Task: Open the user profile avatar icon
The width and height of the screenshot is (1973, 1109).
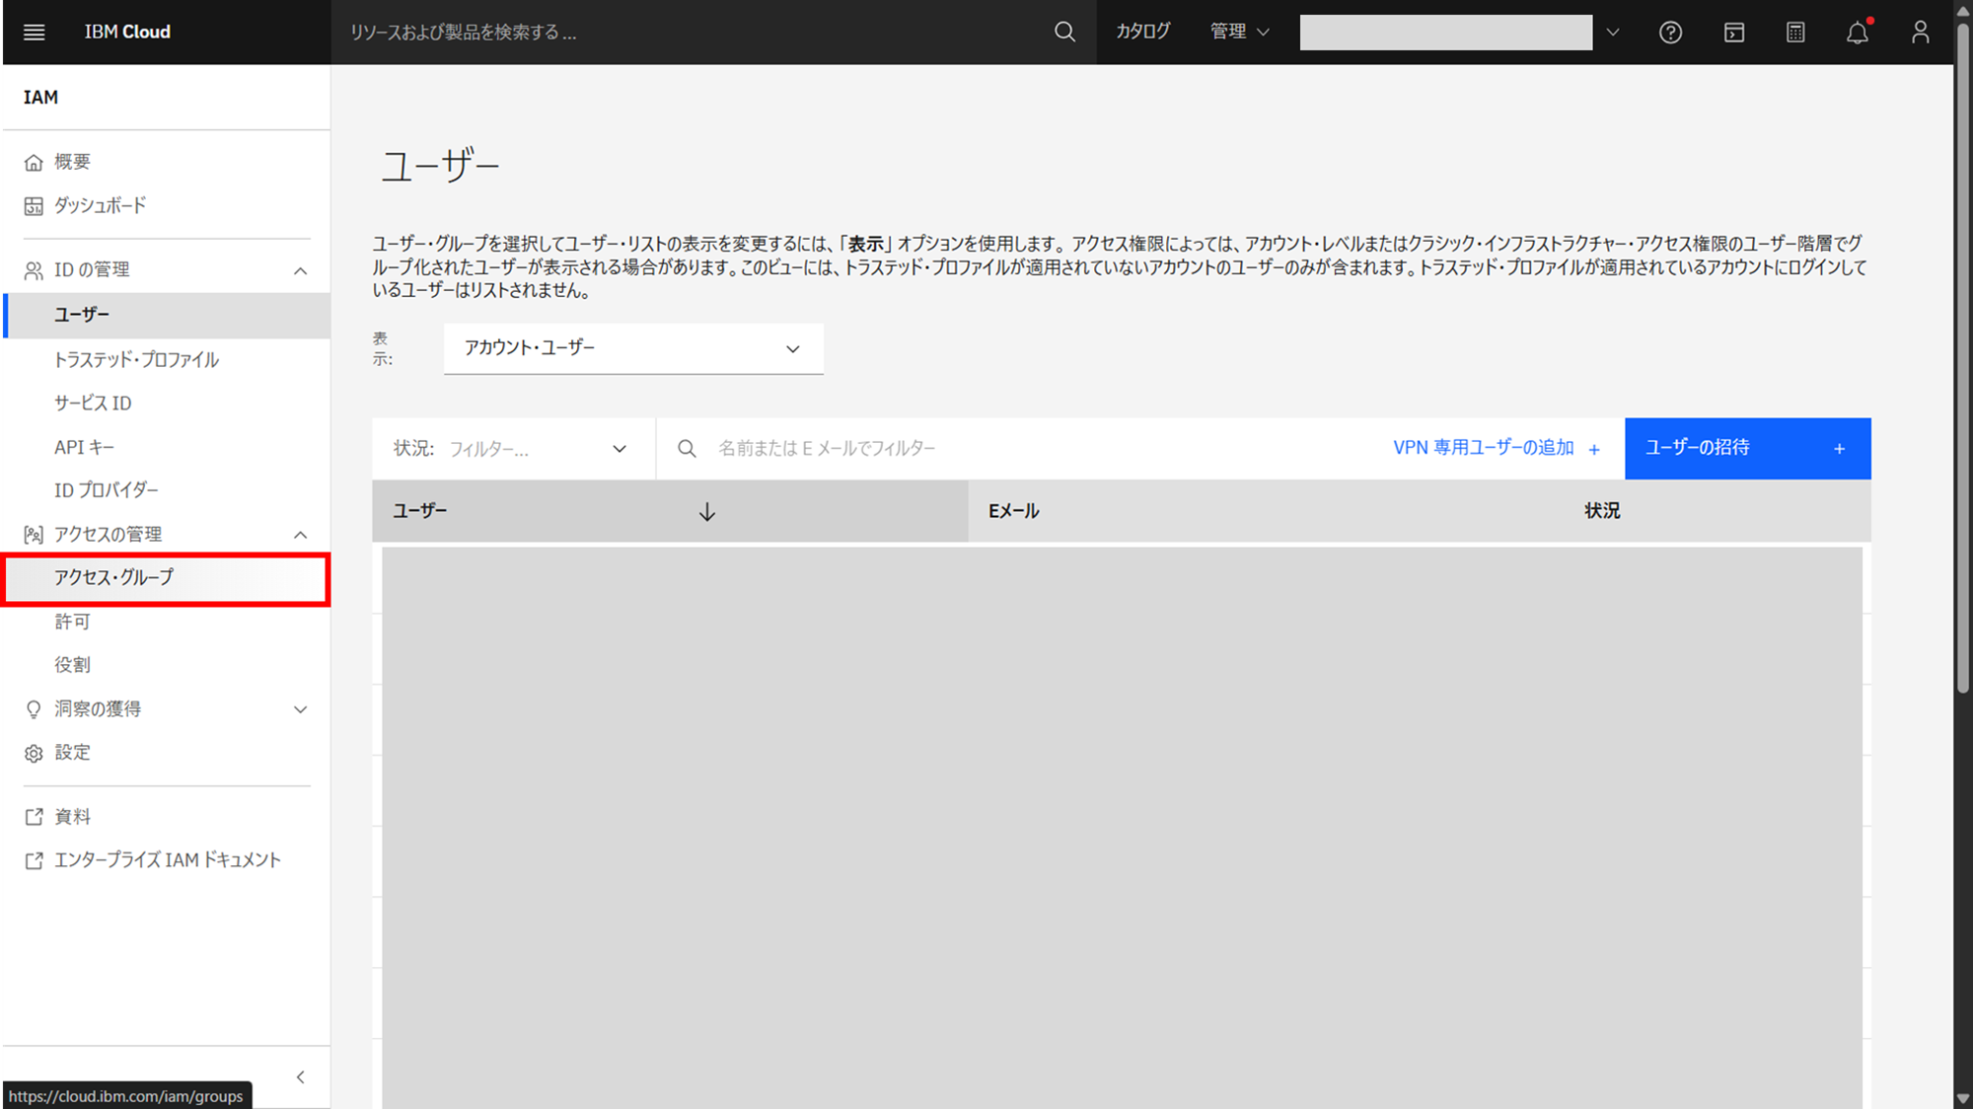Action: click(1920, 33)
